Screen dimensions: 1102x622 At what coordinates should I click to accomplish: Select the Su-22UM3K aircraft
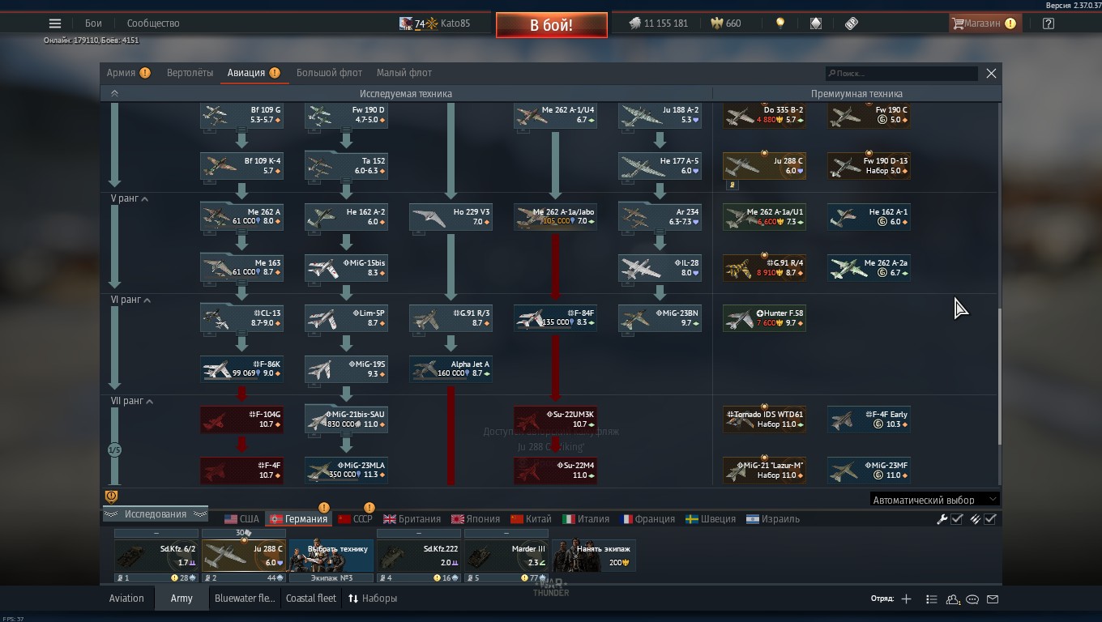(x=555, y=420)
